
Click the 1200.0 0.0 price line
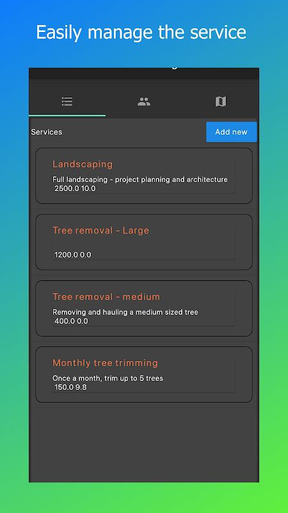pyautogui.click(x=73, y=255)
